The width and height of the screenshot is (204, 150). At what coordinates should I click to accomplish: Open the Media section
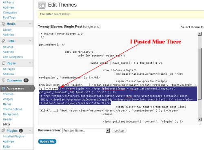click(11, 24)
